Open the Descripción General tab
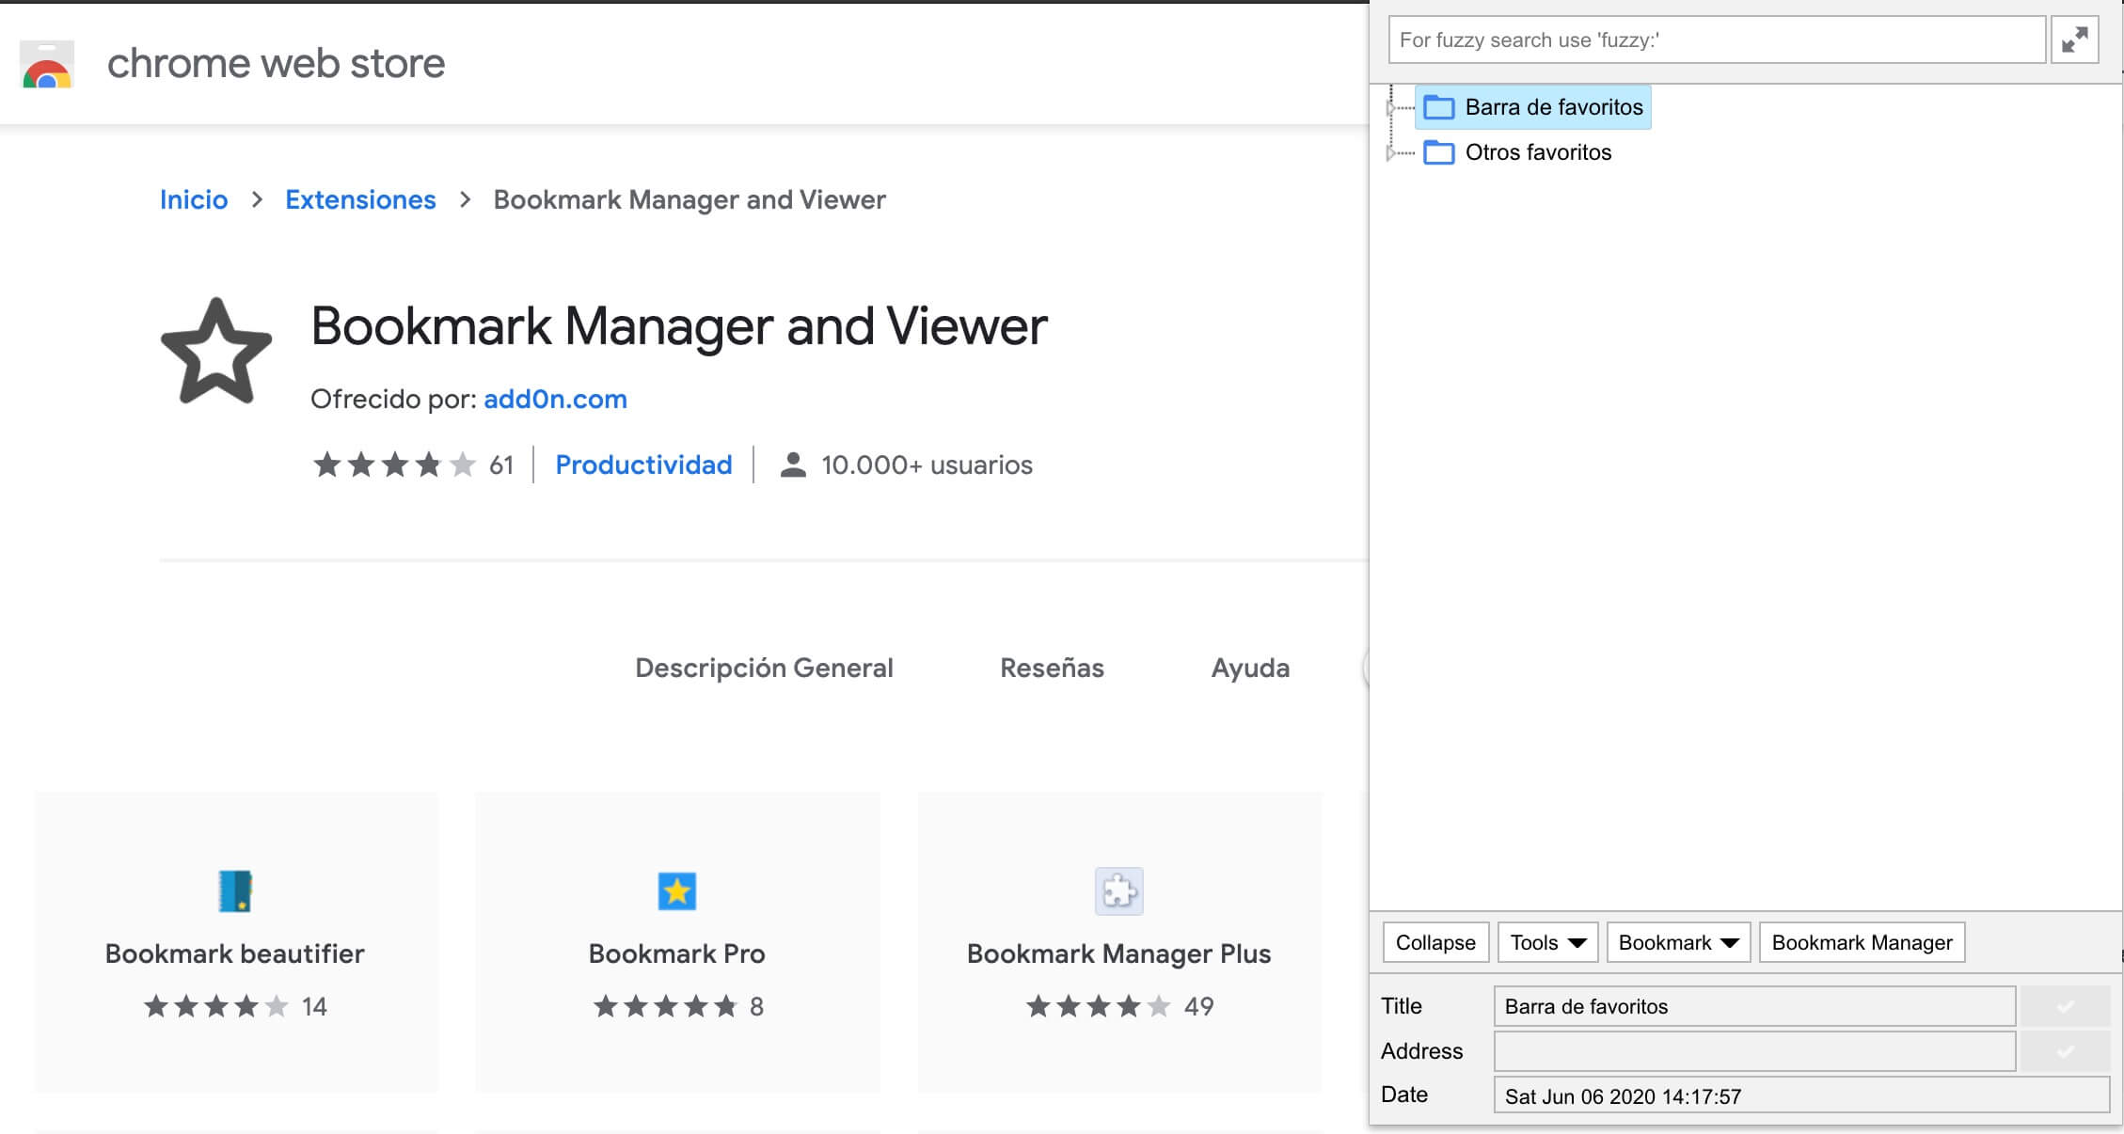This screenshot has width=2124, height=1134. pyautogui.click(x=764, y=668)
